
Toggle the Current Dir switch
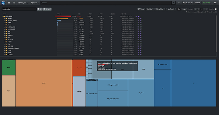(184, 3)
